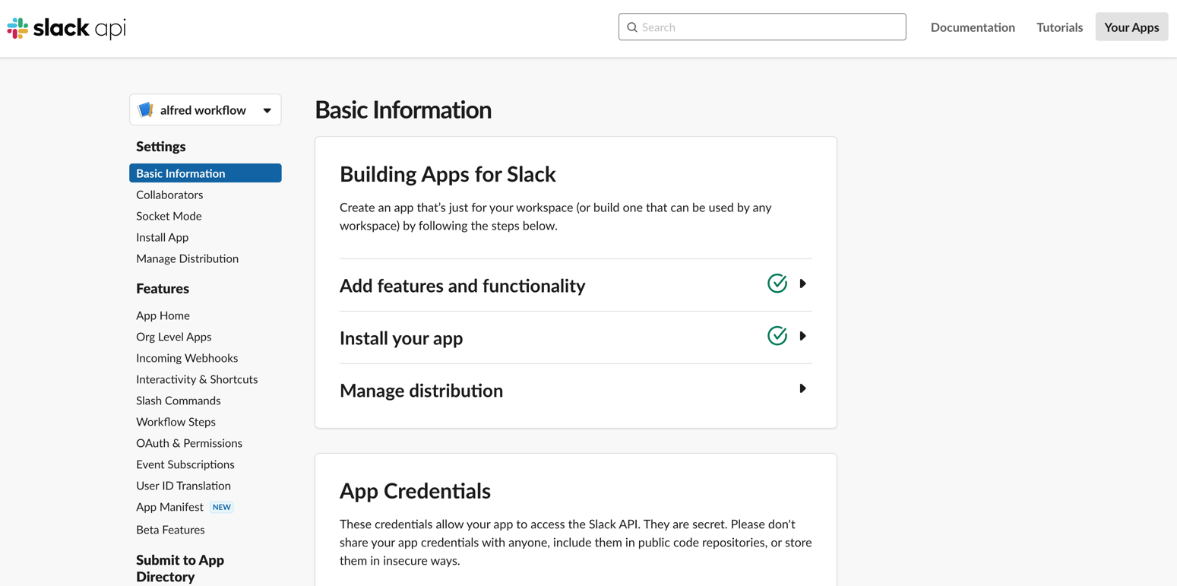Screen dimensions: 1177x586
Task: Open the Tutorials page
Action: click(x=1059, y=27)
